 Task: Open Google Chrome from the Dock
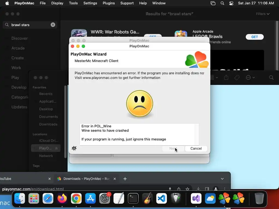[x=76, y=198]
